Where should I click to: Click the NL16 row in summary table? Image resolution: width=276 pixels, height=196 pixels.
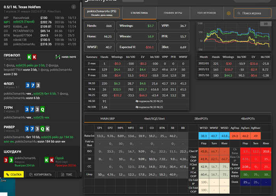click(136, 89)
